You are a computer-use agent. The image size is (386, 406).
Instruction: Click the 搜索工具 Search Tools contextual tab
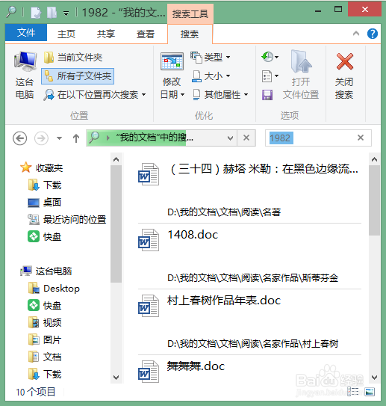point(190,13)
